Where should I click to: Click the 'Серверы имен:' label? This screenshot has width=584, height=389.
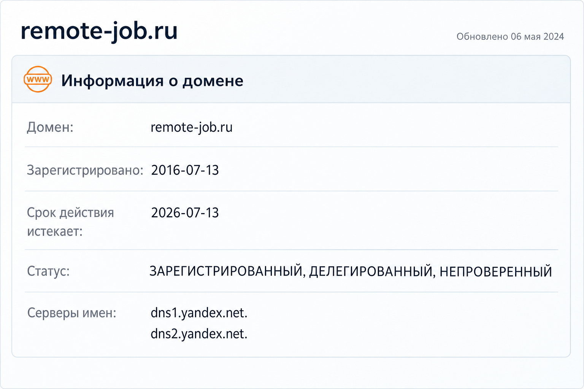(x=72, y=313)
